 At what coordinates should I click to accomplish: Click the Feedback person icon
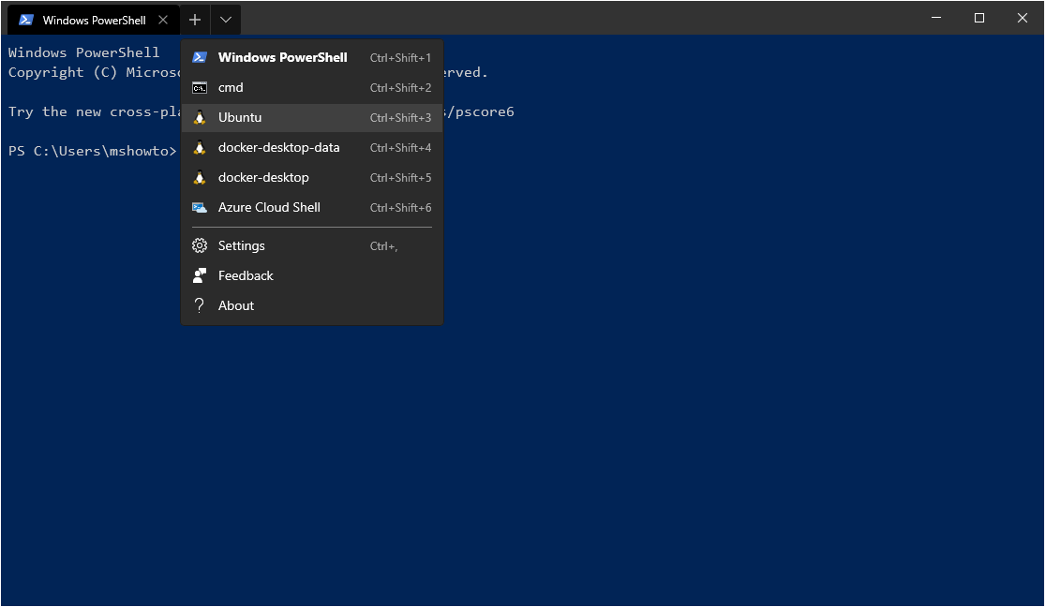pyautogui.click(x=200, y=275)
